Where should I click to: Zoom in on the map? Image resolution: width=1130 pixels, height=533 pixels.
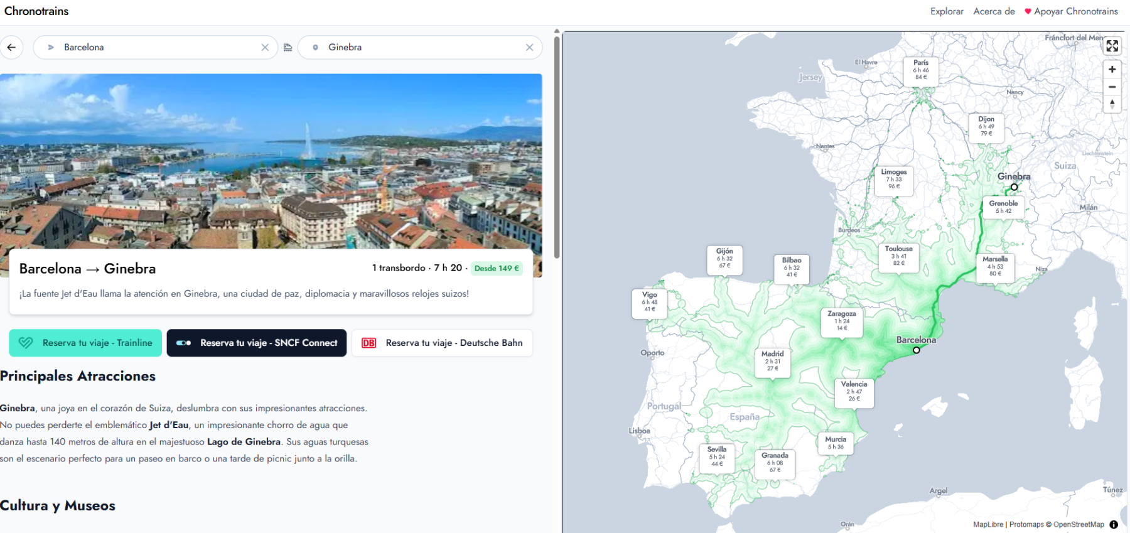tap(1112, 70)
